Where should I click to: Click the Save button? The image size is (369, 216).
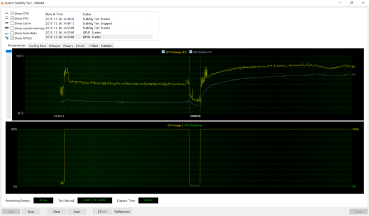click(x=77, y=211)
